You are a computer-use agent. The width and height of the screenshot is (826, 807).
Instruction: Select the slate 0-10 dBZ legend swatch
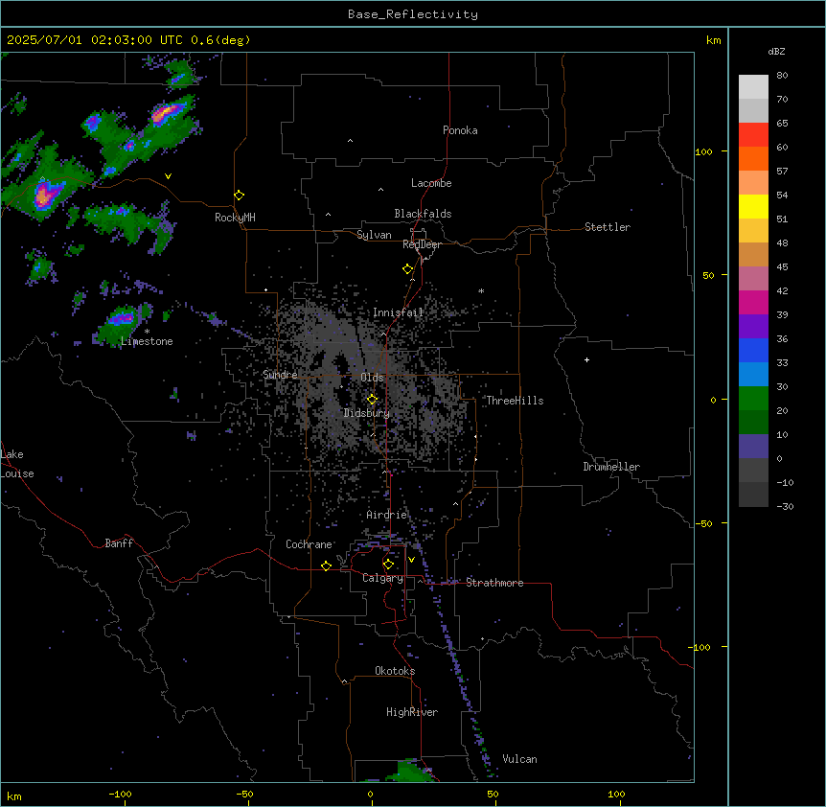pos(753,447)
